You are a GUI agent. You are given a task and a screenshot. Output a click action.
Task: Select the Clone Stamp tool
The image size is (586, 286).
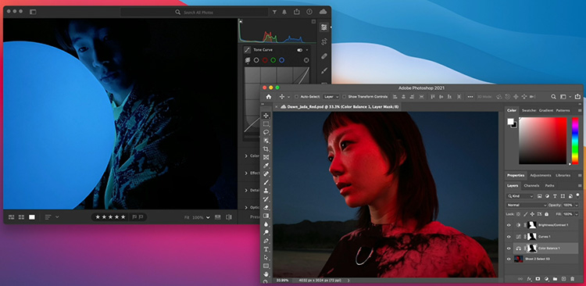pyautogui.click(x=266, y=191)
